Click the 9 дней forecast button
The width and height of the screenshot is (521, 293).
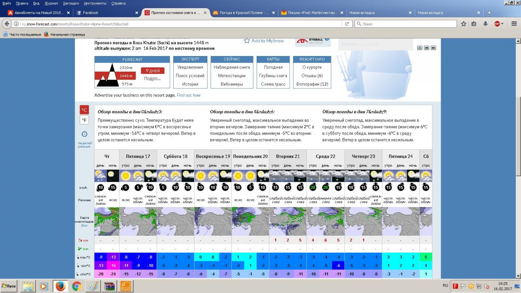153,71
